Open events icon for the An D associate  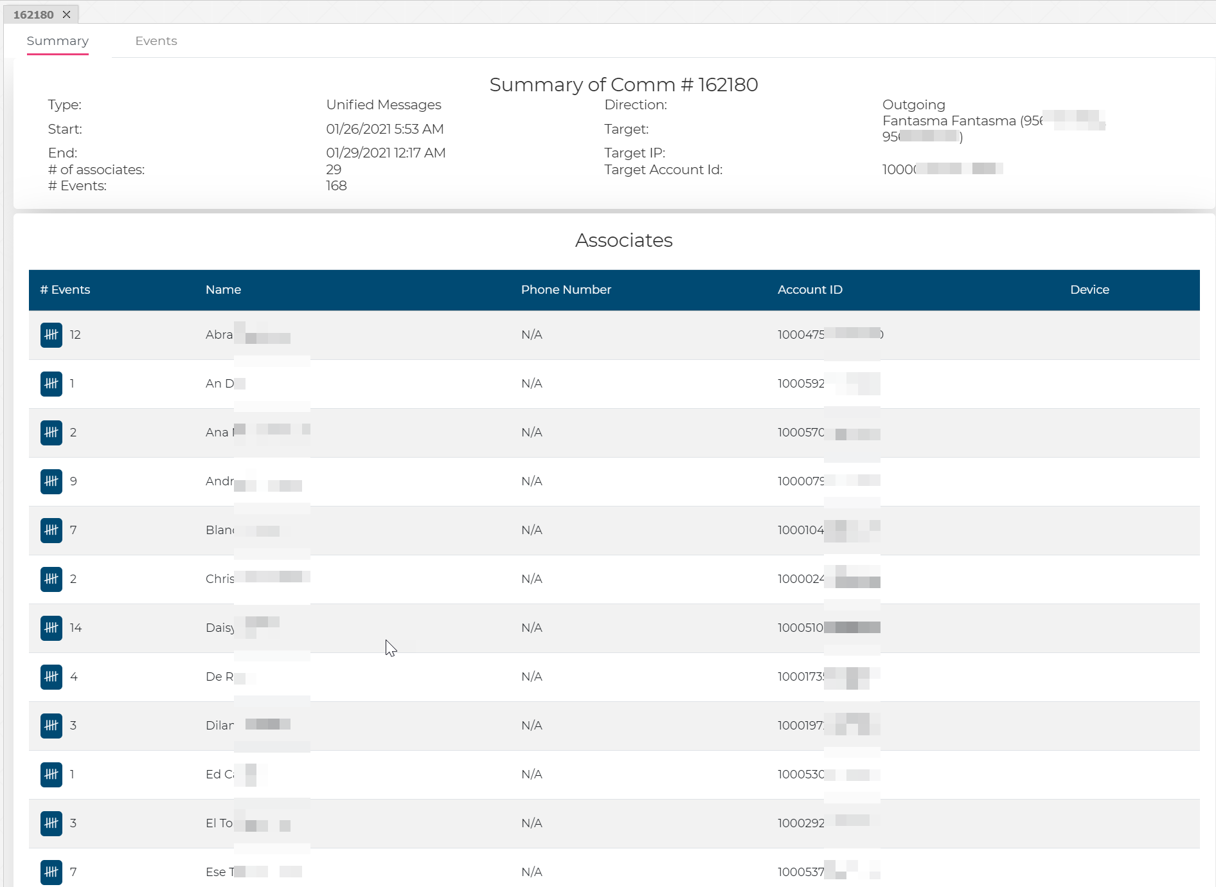tap(51, 384)
